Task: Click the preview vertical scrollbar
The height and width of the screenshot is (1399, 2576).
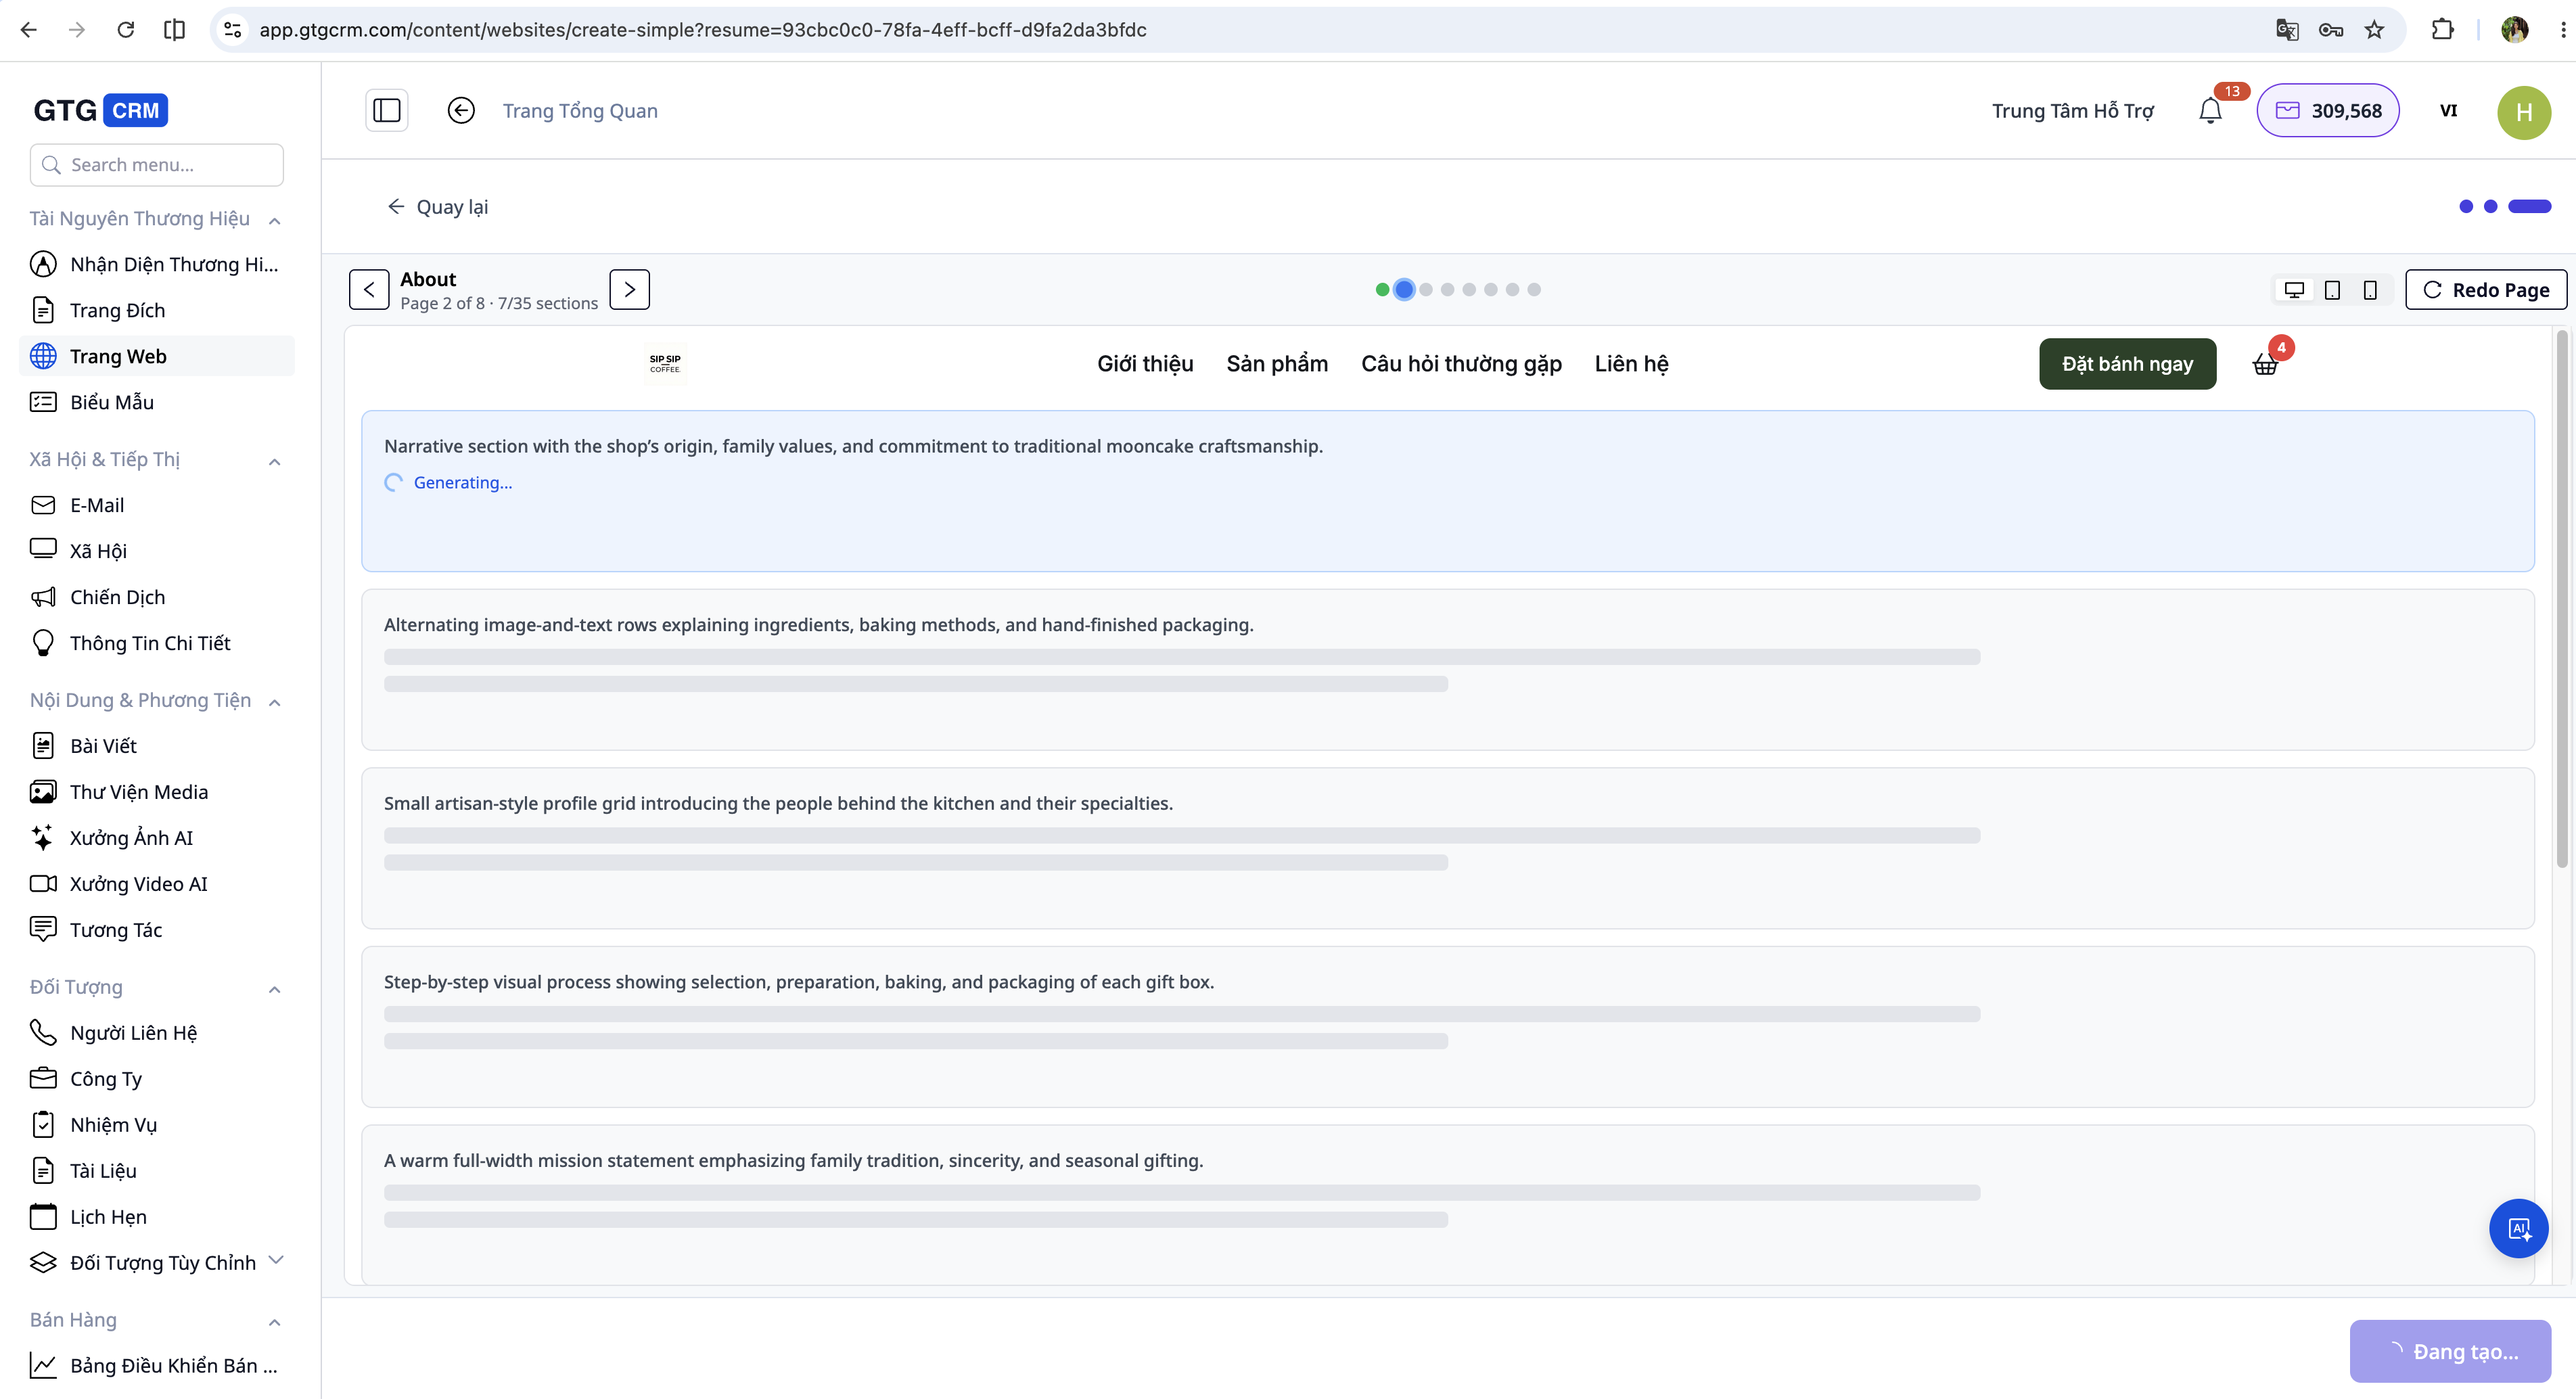Action: [x=2561, y=600]
